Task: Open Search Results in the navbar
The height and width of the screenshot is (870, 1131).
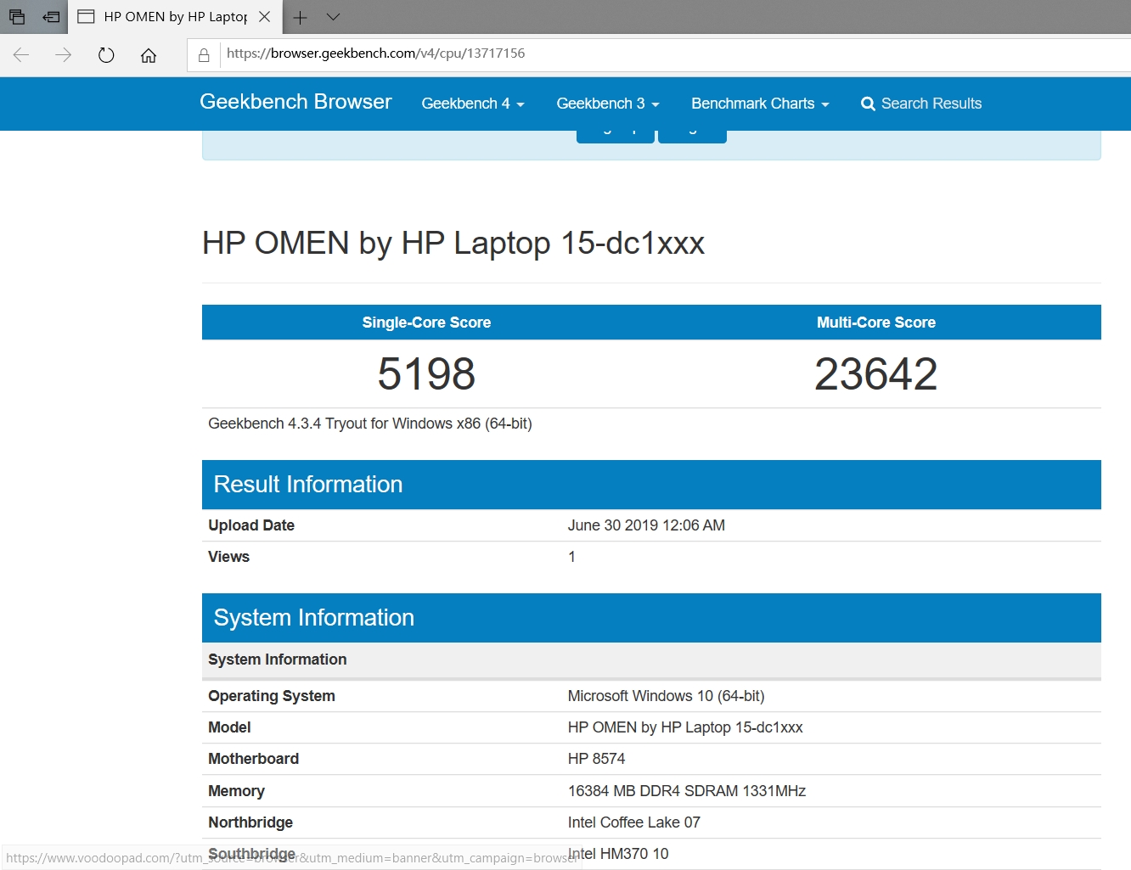Action: [x=921, y=104]
